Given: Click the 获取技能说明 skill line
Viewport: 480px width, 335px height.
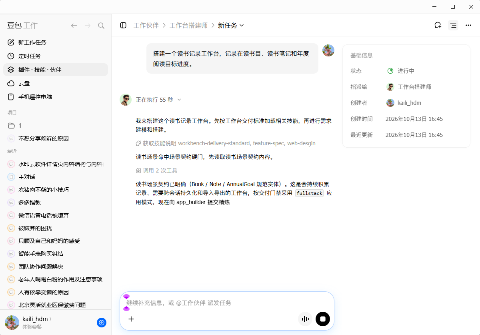Looking at the screenshot, I should tap(226, 143).
